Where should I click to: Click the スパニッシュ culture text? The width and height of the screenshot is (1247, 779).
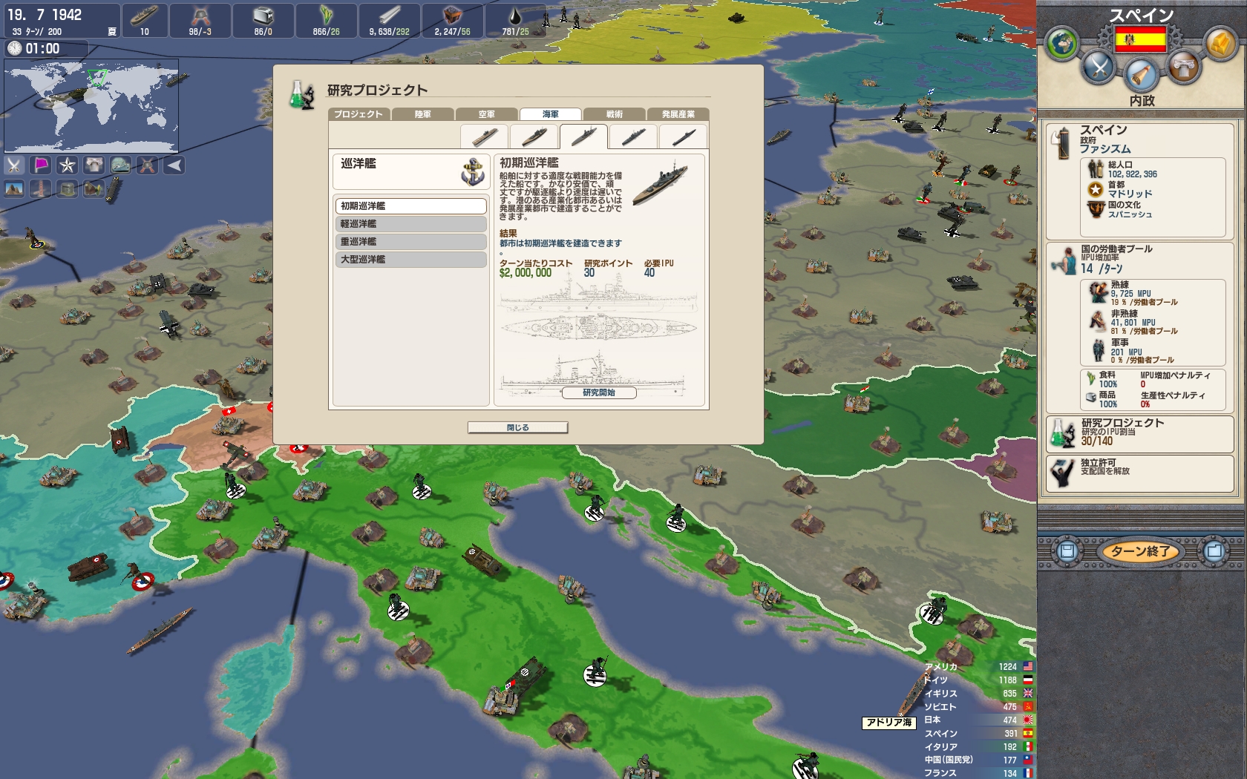pos(1130,214)
